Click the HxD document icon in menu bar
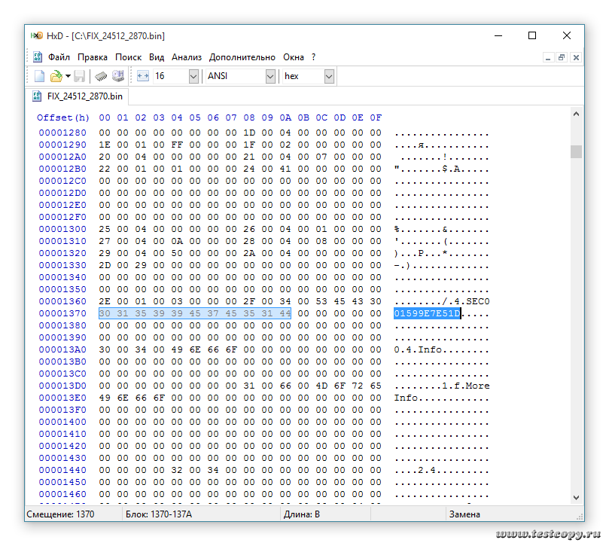This screenshot has width=609, height=546. click(38, 57)
